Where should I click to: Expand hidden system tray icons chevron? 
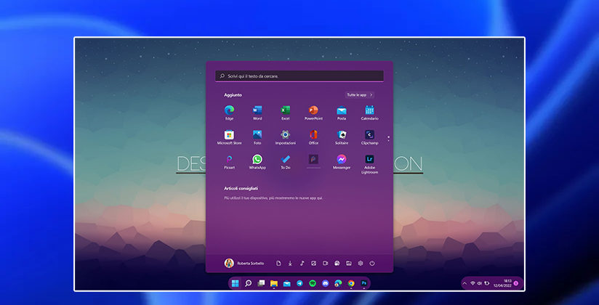click(465, 282)
